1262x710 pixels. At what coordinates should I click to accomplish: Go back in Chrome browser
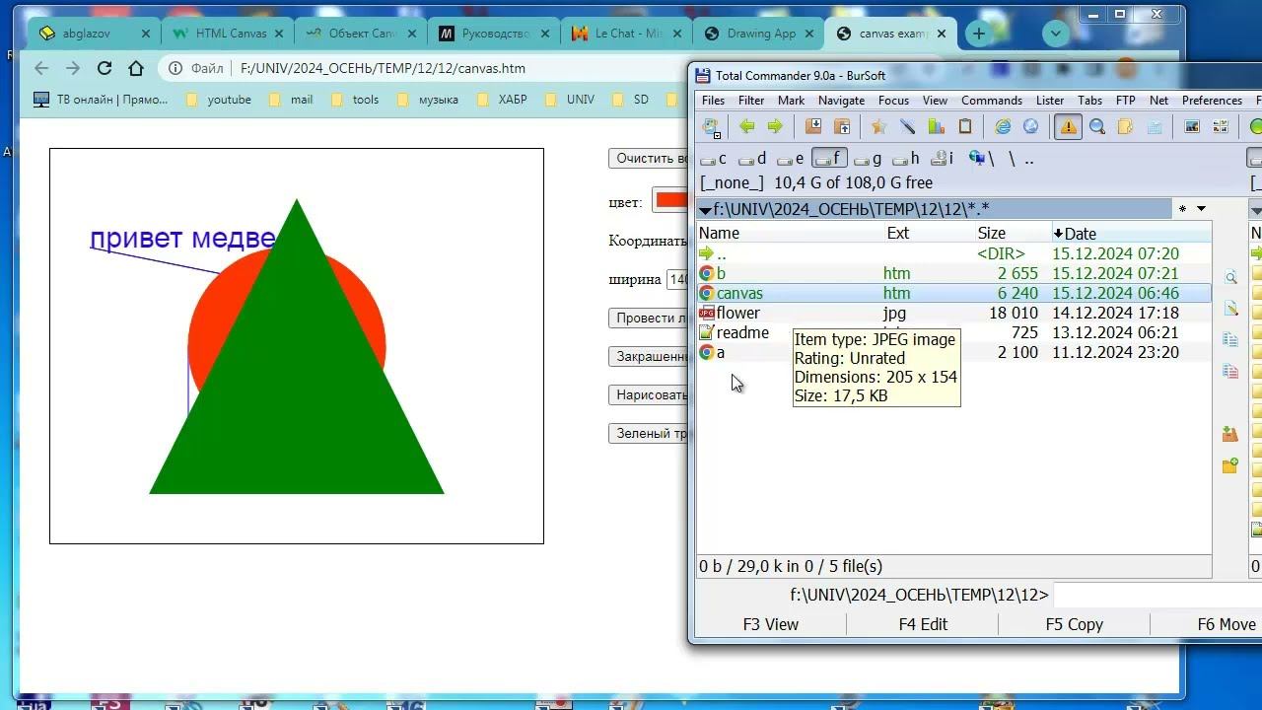[40, 68]
